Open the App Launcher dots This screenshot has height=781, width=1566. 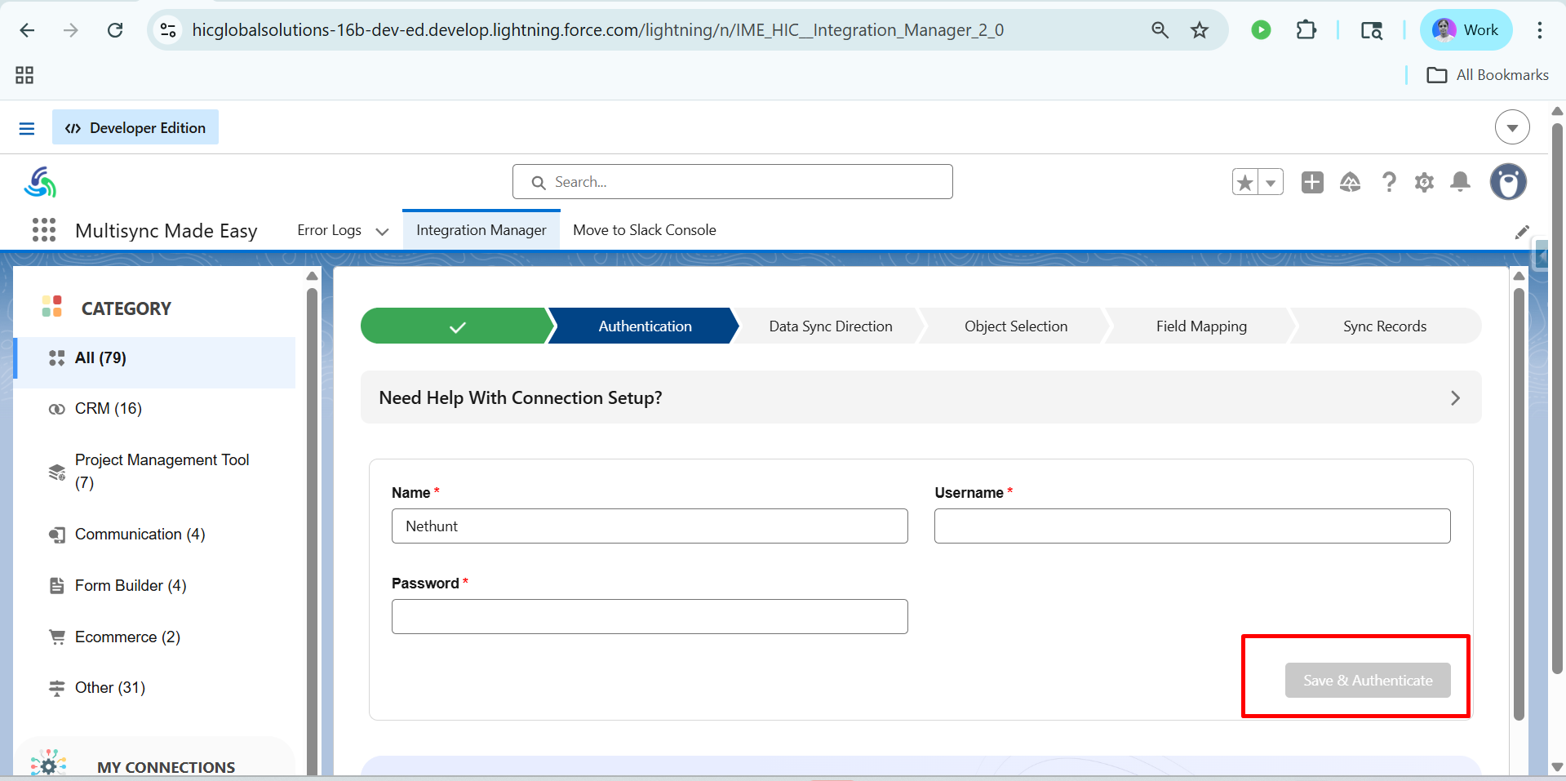coord(44,230)
